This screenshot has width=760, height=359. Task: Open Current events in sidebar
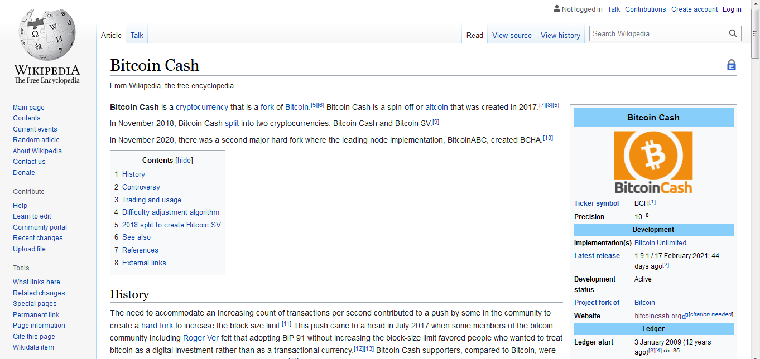(x=35, y=129)
